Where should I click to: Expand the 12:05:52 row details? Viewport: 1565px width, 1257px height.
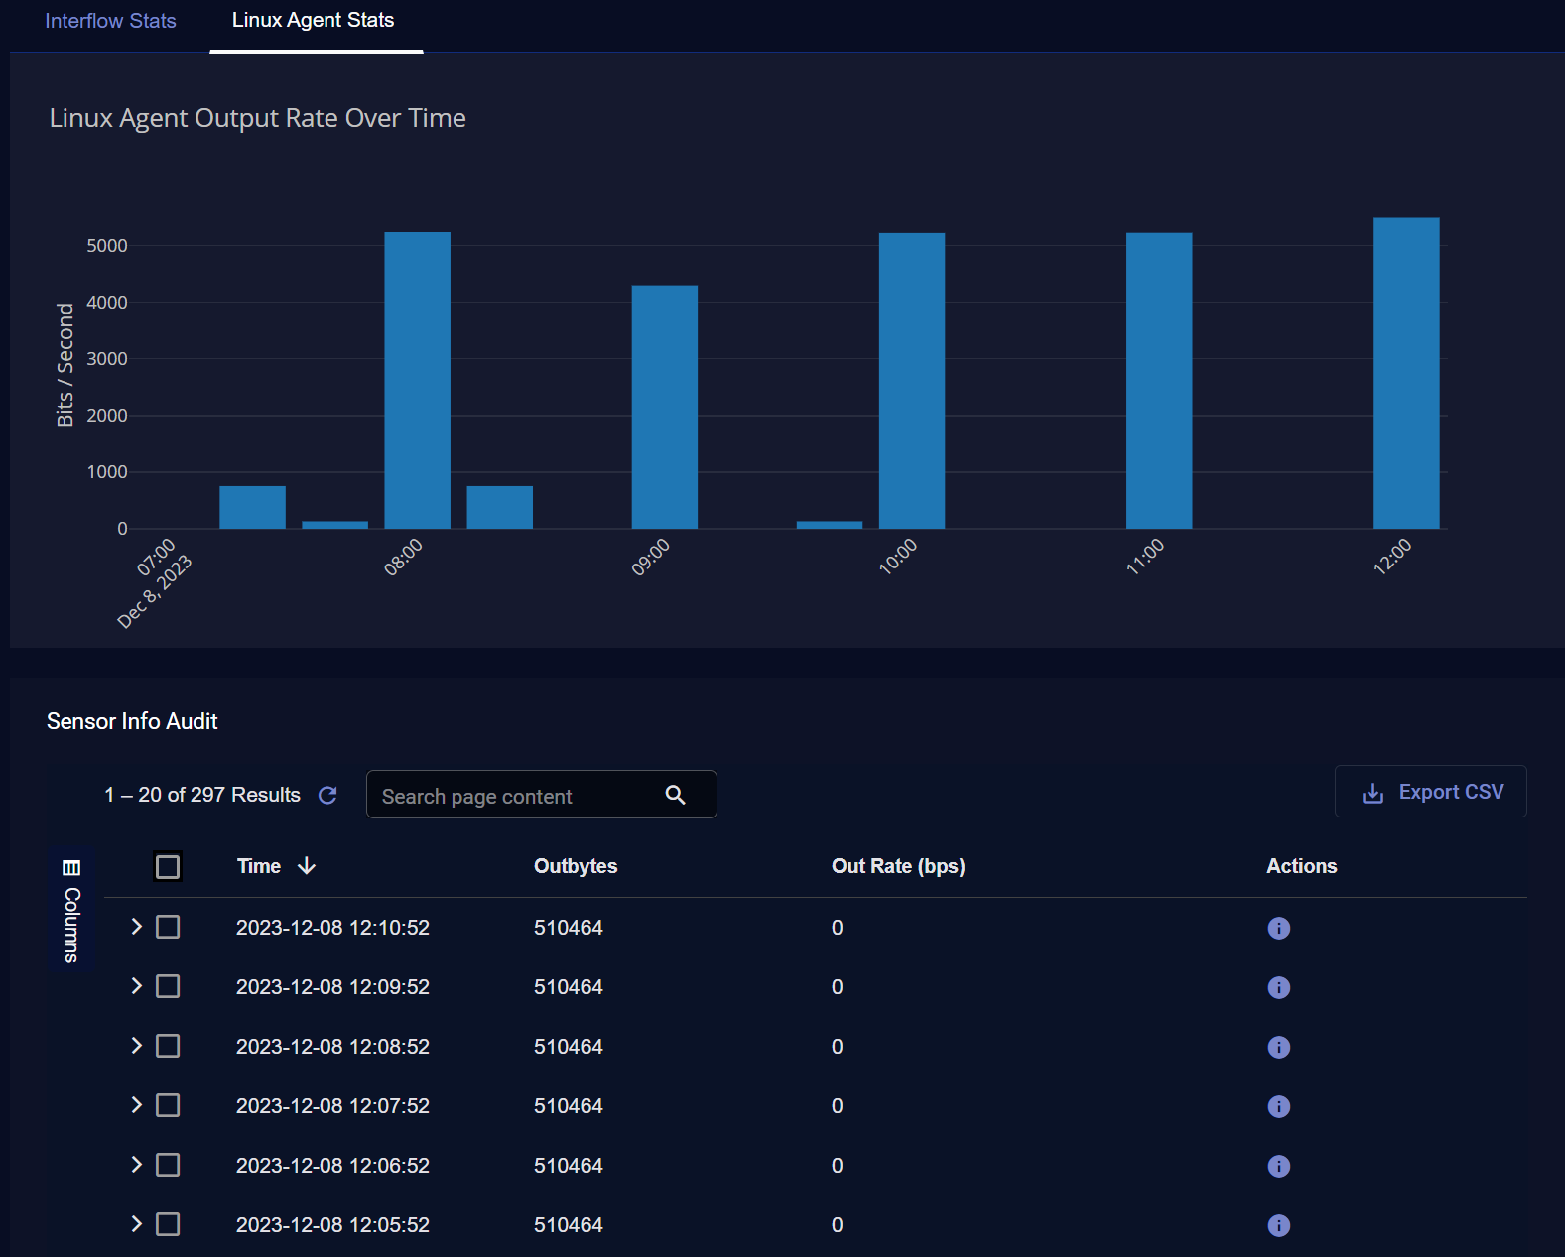pyautogui.click(x=137, y=1224)
